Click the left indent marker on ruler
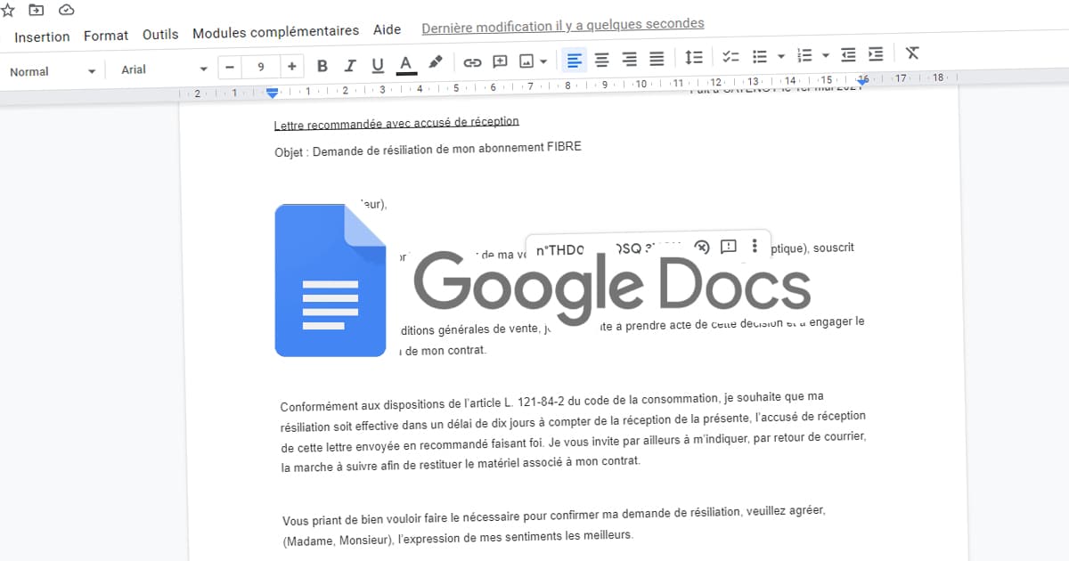 coord(273,93)
